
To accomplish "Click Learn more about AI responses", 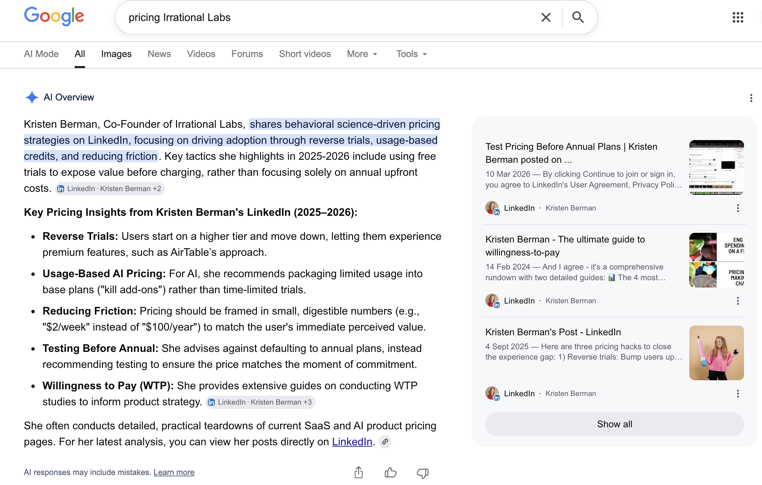I will 174,472.
